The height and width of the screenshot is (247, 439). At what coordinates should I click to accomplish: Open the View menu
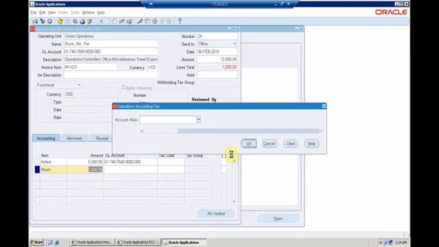pos(51,12)
